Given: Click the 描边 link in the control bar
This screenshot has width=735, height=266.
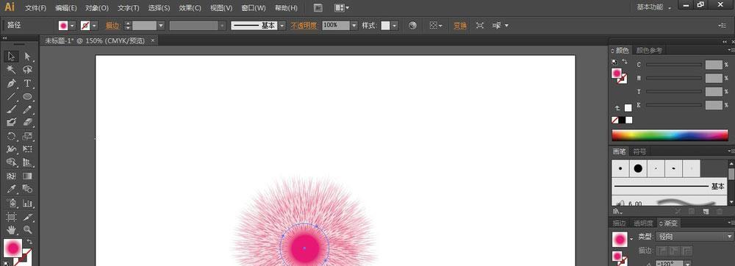Looking at the screenshot, I should pyautogui.click(x=112, y=26).
